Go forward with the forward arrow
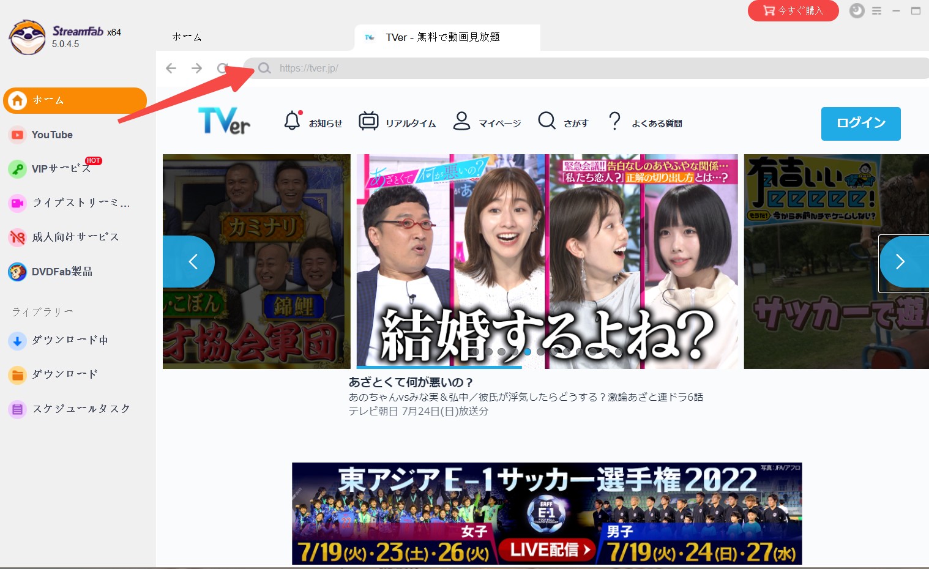 [196, 68]
